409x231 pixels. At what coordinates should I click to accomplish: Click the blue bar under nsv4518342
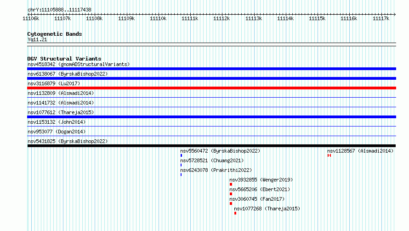pos(211,69)
